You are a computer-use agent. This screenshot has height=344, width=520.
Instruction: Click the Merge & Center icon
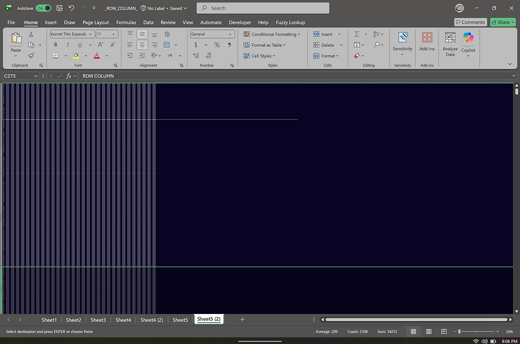click(x=167, y=45)
